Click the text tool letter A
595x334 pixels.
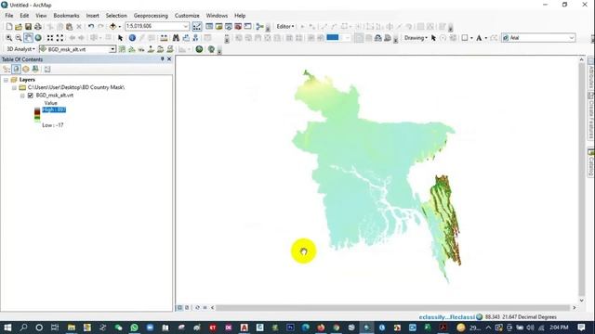point(479,38)
